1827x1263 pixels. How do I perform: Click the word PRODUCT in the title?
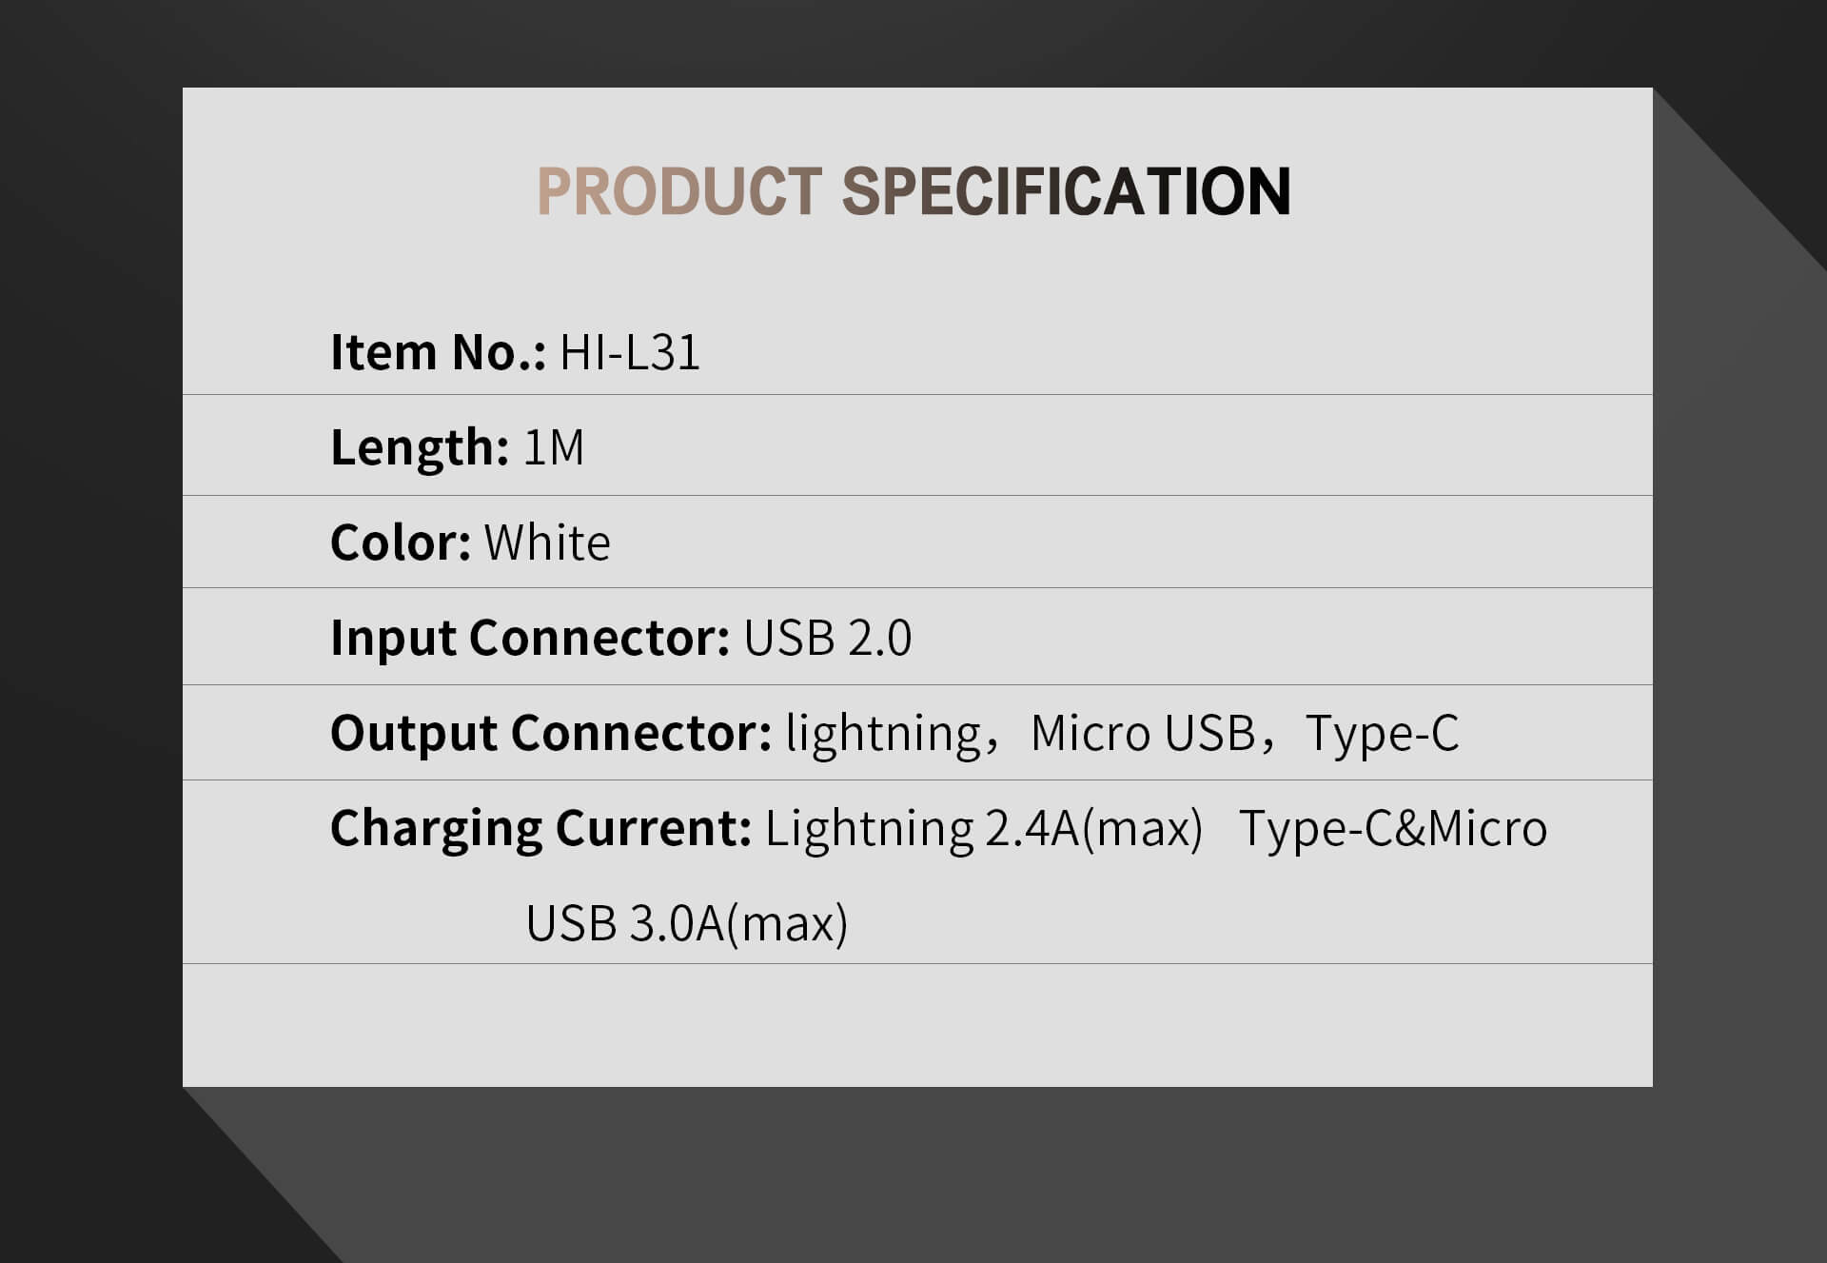679,191
